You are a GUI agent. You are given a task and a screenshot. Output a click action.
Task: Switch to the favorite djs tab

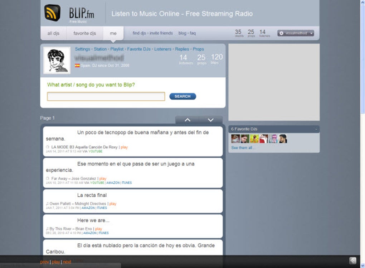(84, 33)
